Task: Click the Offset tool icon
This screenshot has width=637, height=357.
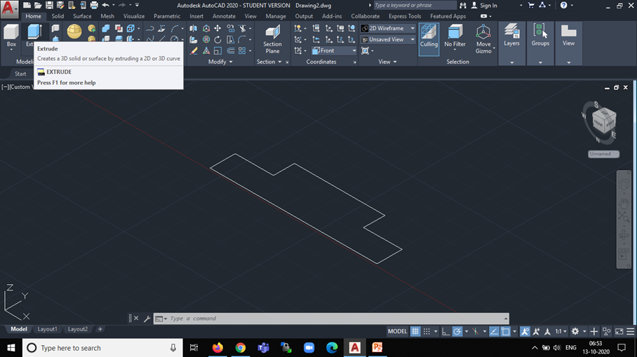Action: [x=230, y=50]
